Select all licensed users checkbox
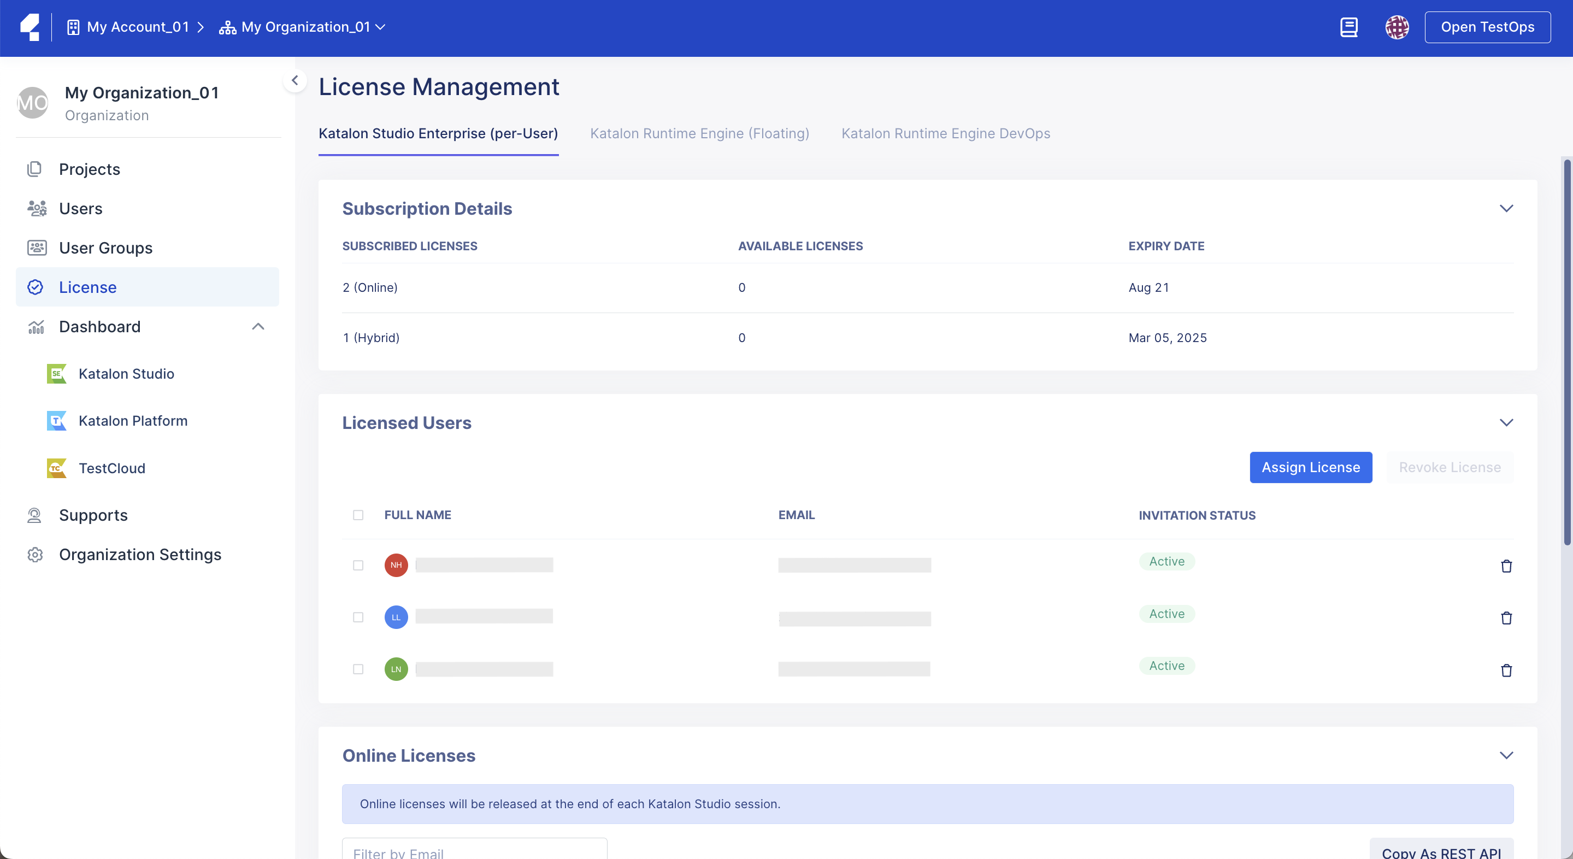The width and height of the screenshot is (1573, 859). 358,515
